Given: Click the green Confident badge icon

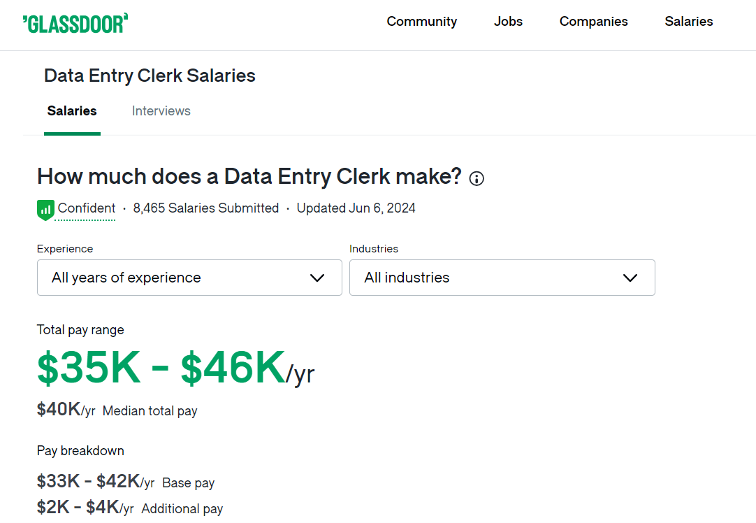Looking at the screenshot, I should [45, 209].
